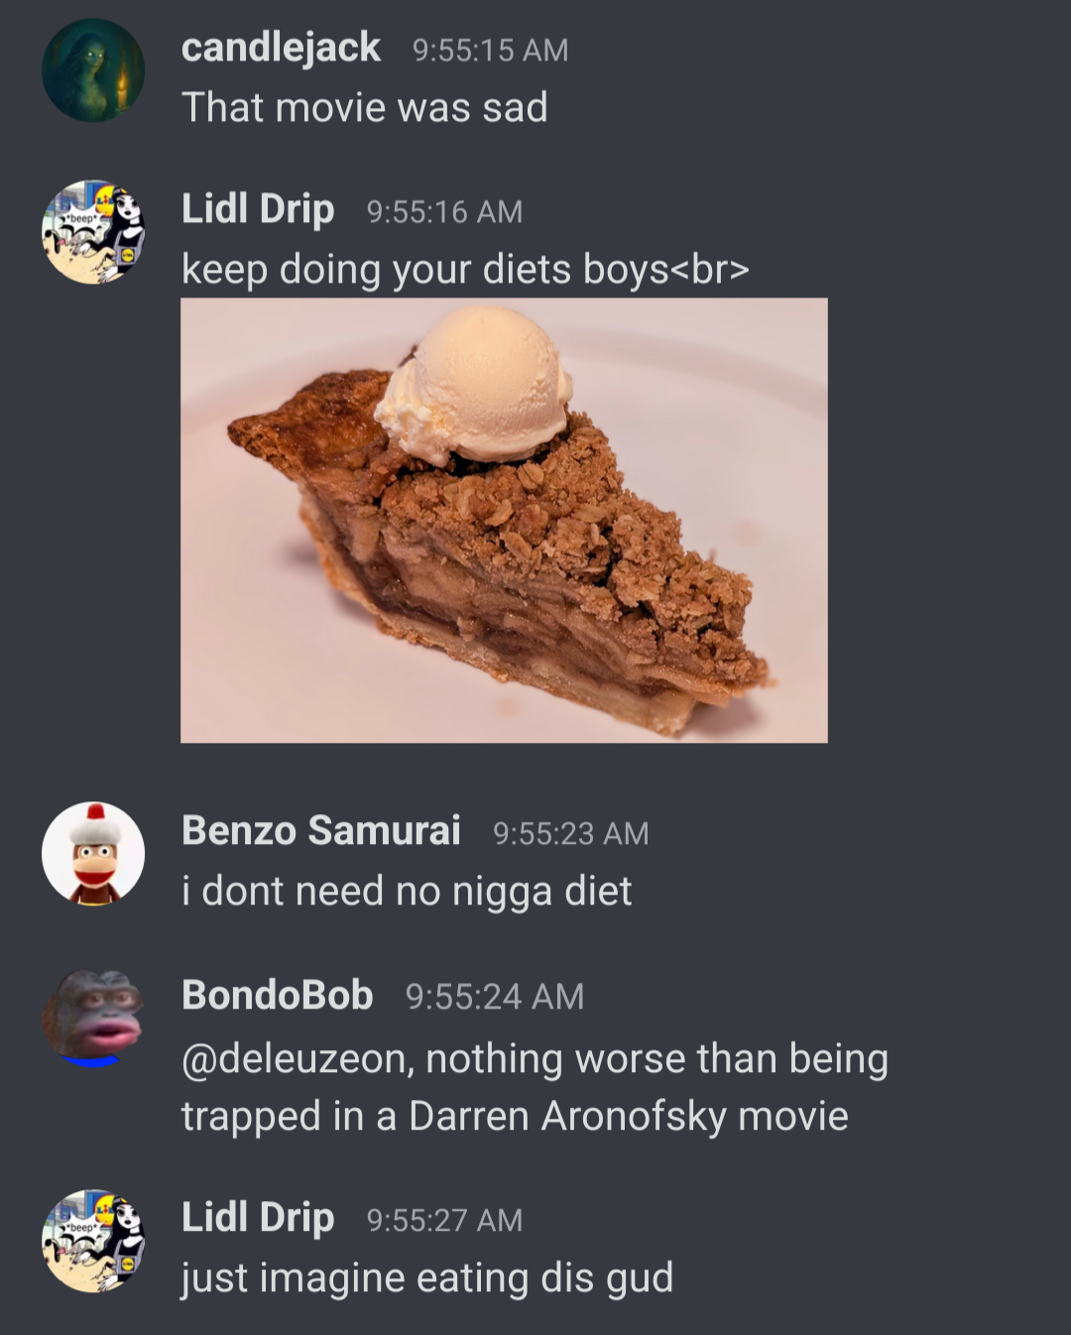Click the 9:55:23 AM timestamp

pyautogui.click(x=571, y=833)
